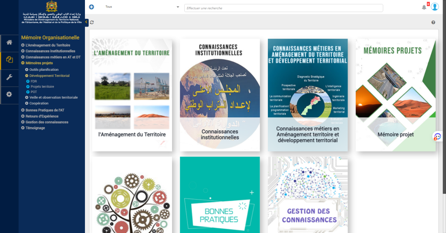446x233 pixels.
Task: Open the user profile avatar
Action: tap(435, 7)
